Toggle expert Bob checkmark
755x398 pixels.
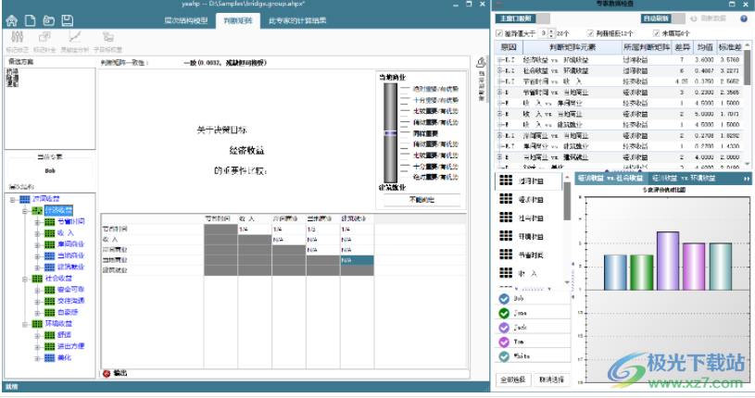click(504, 299)
